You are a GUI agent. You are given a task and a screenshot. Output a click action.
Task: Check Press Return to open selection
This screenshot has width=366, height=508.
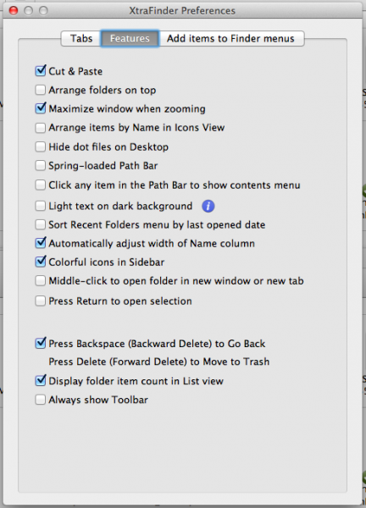pos(40,301)
